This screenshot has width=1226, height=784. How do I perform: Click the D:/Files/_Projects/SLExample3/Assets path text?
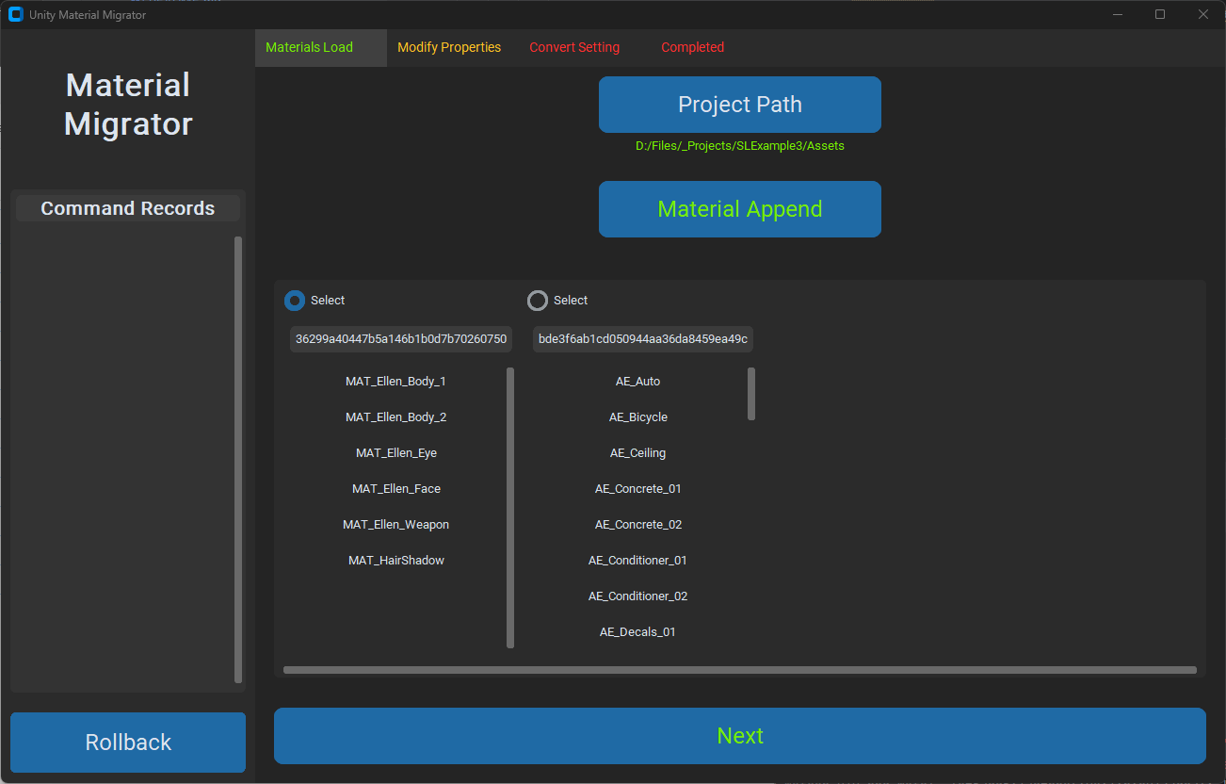[x=740, y=146]
